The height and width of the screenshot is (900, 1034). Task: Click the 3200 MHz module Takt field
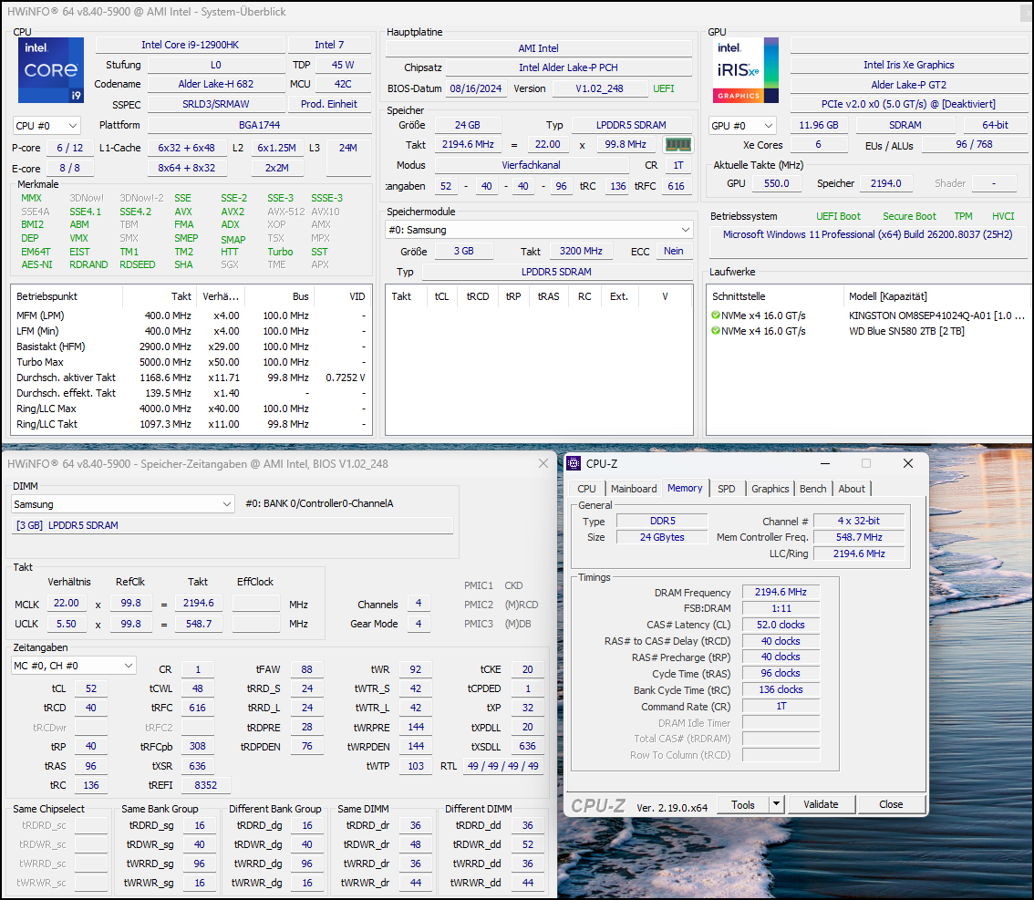point(580,251)
